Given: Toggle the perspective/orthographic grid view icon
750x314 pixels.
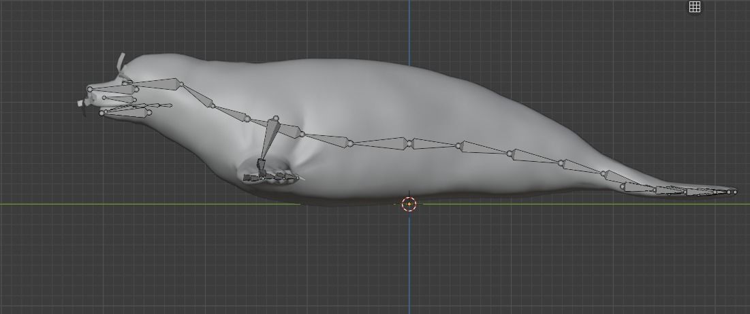Looking at the screenshot, I should click(695, 7).
